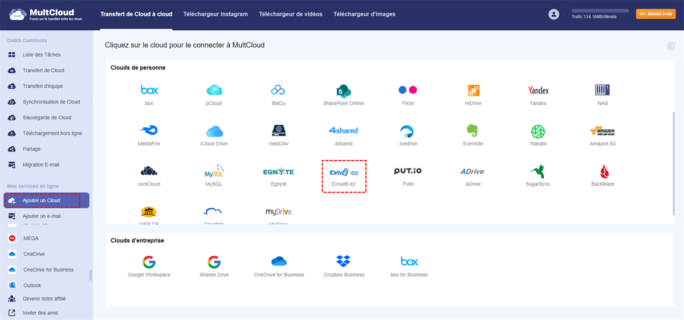Select box for Business cloud

(x=408, y=266)
